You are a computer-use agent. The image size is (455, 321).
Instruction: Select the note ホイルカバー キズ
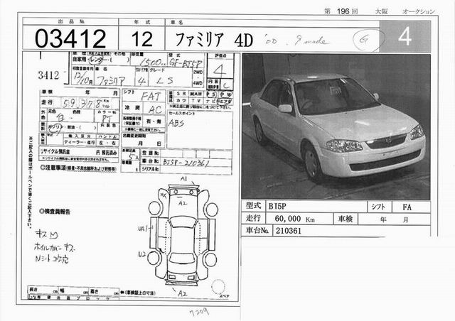[x=55, y=246]
